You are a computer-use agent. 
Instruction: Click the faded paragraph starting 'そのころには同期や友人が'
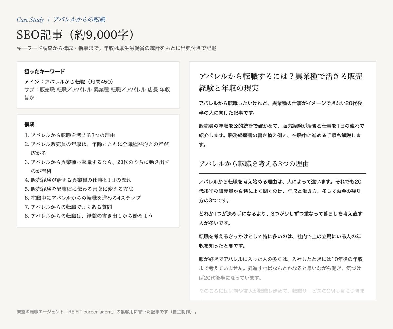tap(282, 291)
